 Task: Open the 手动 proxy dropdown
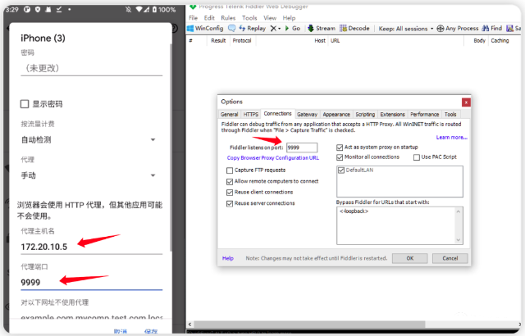[88, 175]
